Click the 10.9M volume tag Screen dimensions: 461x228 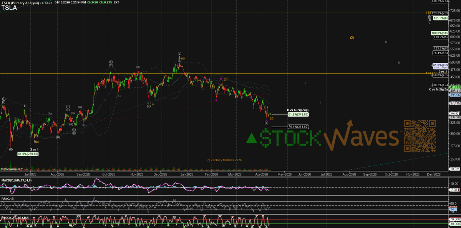click(x=454, y=169)
